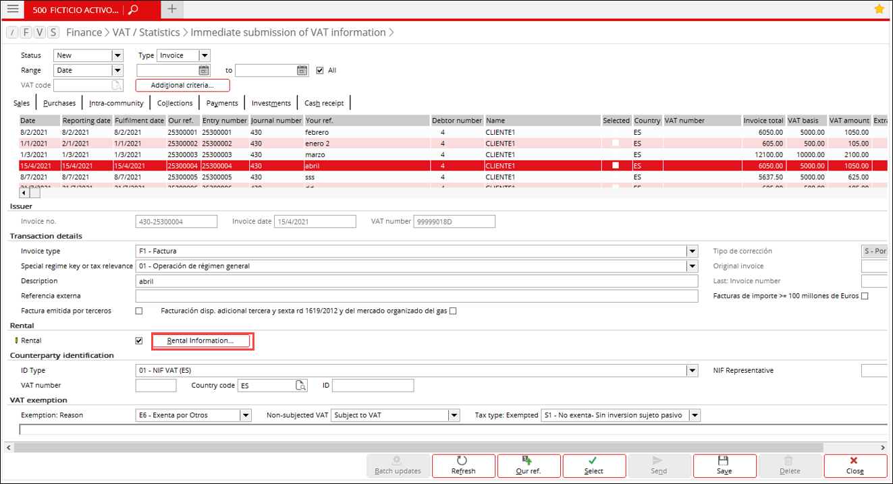Open calendar picker for end date
Viewport: 893px width, 484px height.
(302, 70)
